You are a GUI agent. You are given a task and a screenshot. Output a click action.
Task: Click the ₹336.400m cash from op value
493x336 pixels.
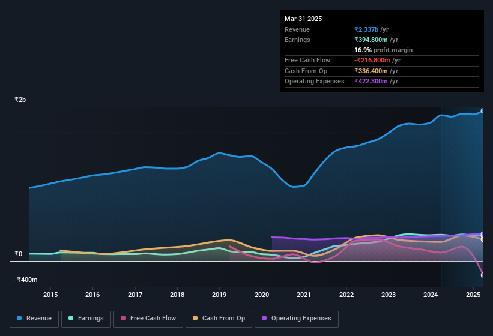pyautogui.click(x=371, y=71)
